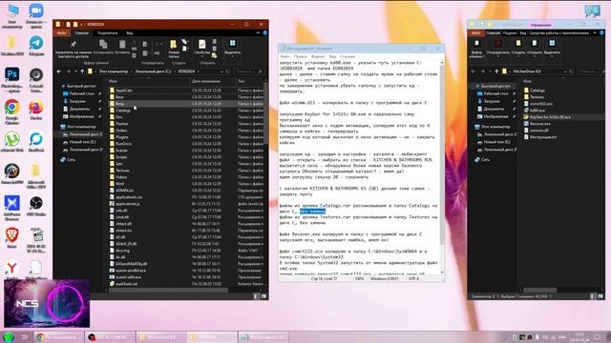
Task: Open Explorer help icon in KD802024 window
Action: coord(265,33)
